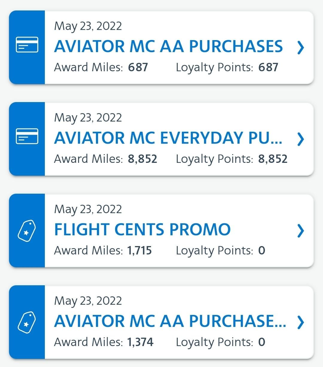The width and height of the screenshot is (323, 367).
Task: Tap date May 23, 2022 on FLIGHT CENTS card
Action: pos(88,209)
